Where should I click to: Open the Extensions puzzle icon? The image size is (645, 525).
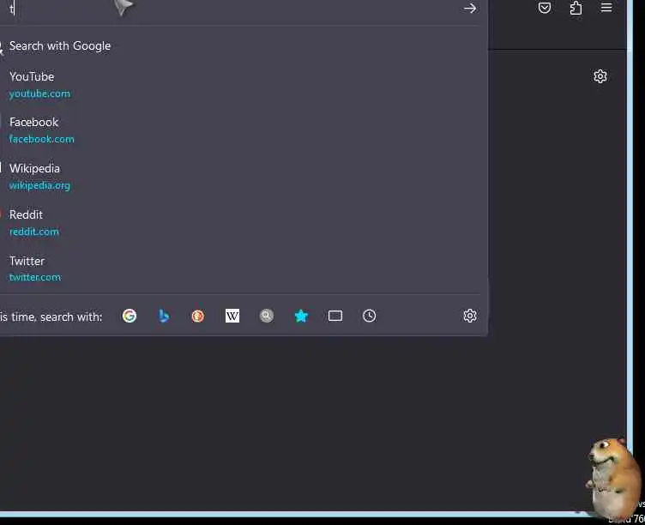[576, 8]
